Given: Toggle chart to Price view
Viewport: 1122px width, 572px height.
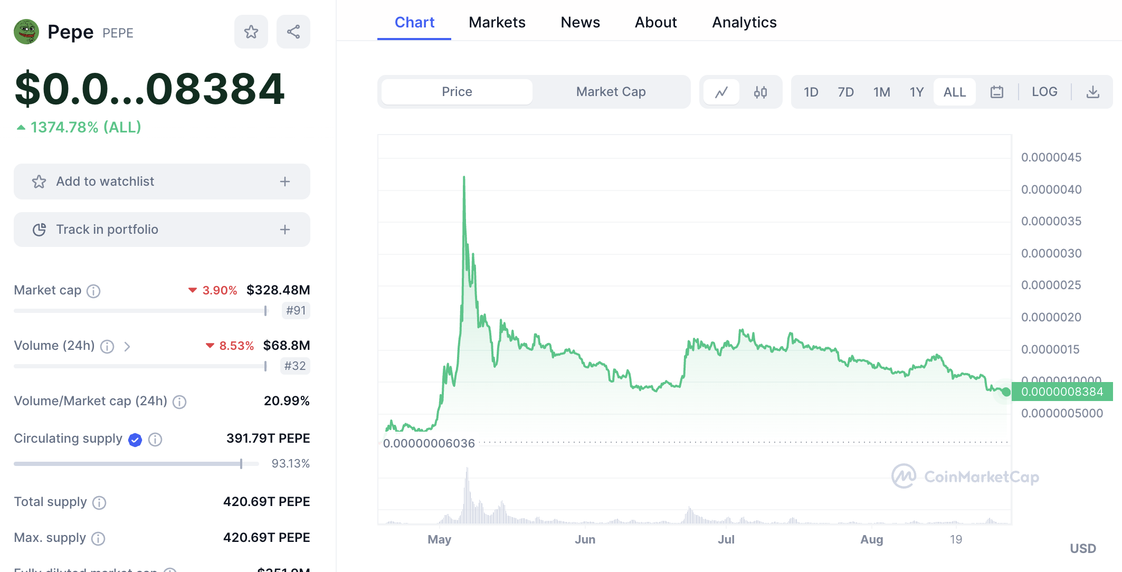Looking at the screenshot, I should coord(457,92).
